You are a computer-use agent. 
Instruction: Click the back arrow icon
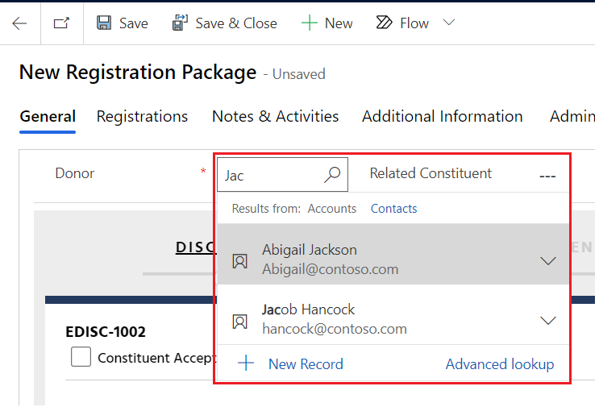pos(19,23)
